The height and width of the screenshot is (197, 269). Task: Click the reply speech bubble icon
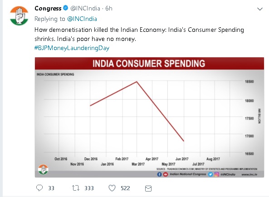point(39,188)
